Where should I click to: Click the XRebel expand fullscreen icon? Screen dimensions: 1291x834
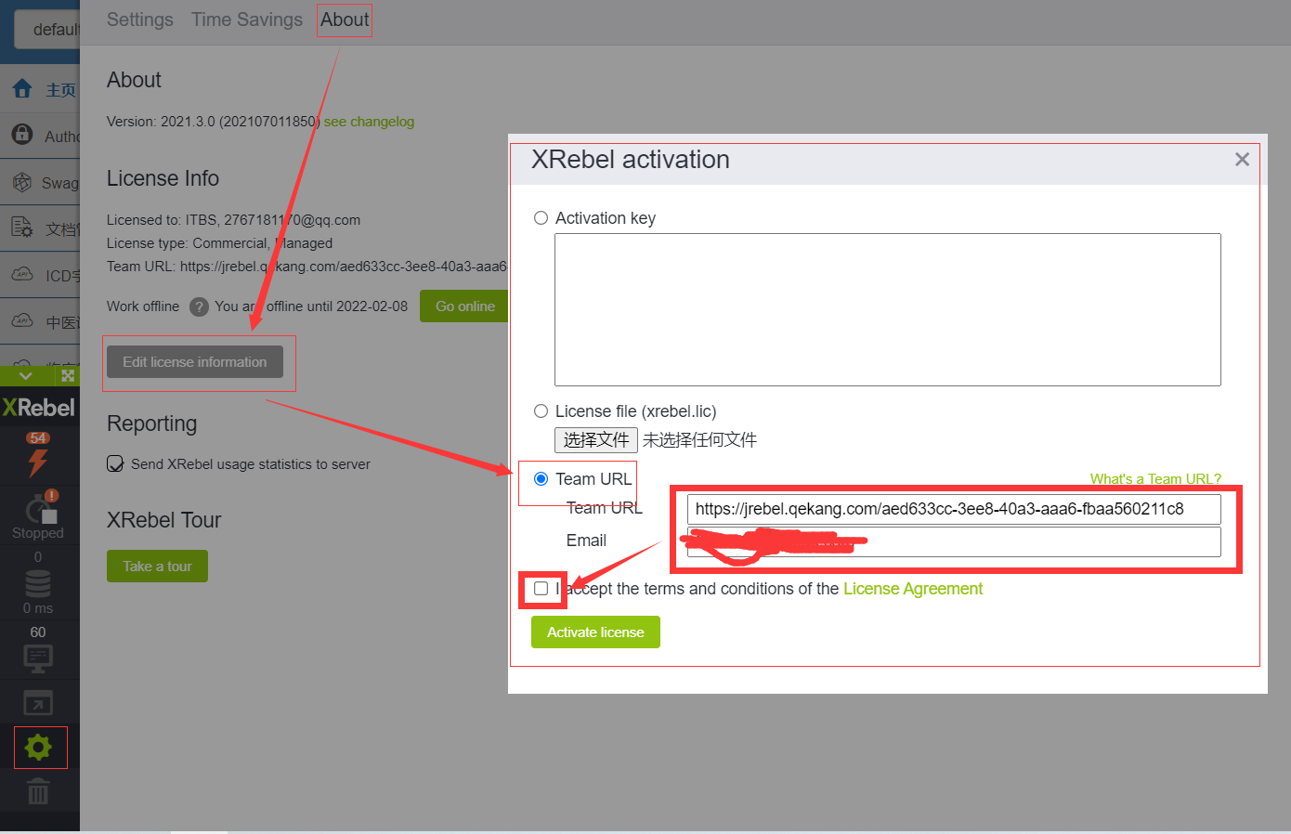coord(68,376)
